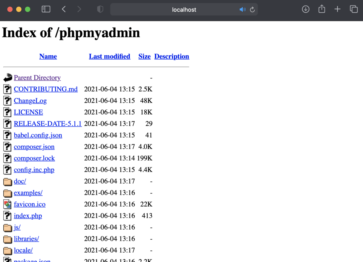Show downloads with the download arrow icon
The image size is (363, 262).
point(306,9)
